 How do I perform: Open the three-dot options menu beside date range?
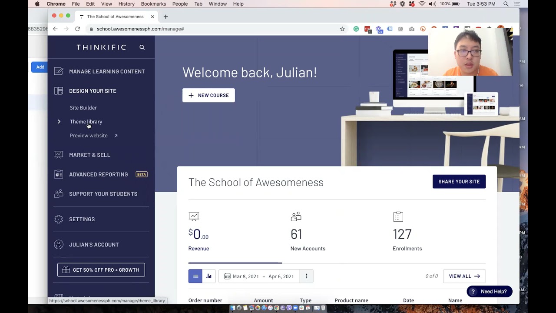(x=306, y=276)
